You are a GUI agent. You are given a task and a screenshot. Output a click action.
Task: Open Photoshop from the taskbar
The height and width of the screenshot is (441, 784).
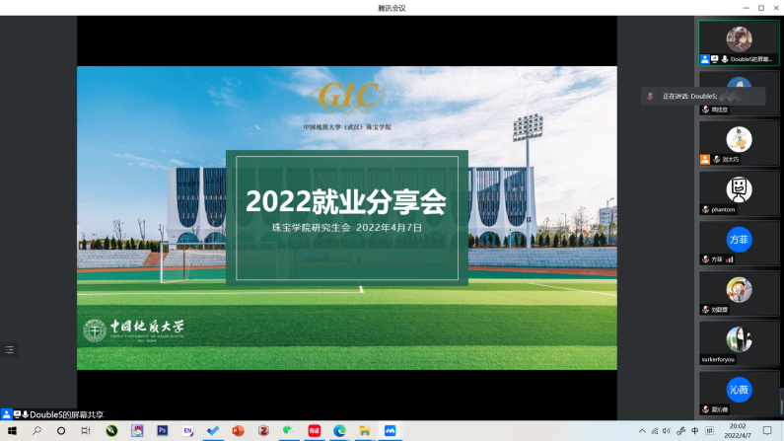tap(162, 431)
